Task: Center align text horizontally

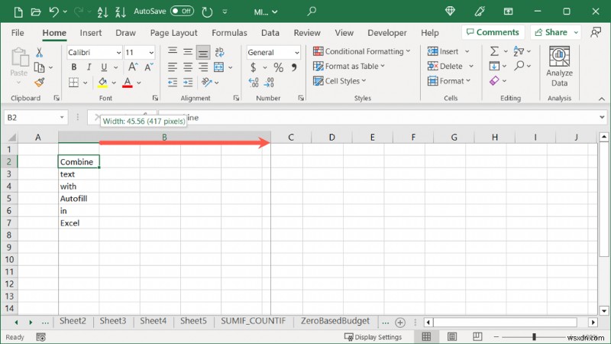Action: point(188,67)
